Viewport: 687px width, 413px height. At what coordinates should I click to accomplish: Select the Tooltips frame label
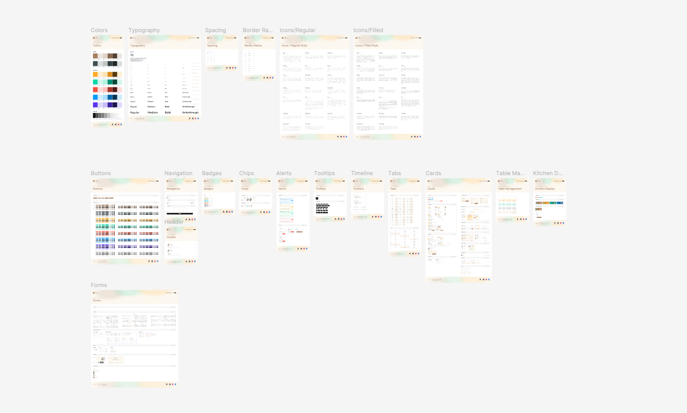tap(324, 173)
